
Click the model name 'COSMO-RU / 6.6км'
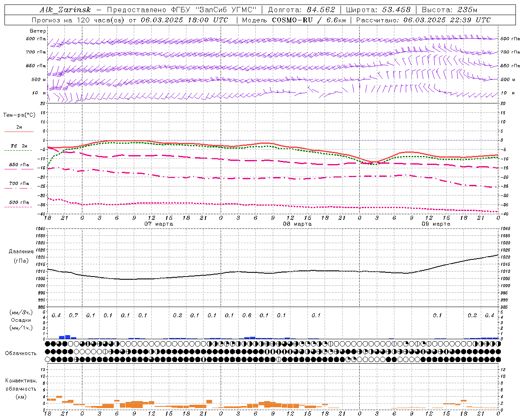coord(309,20)
